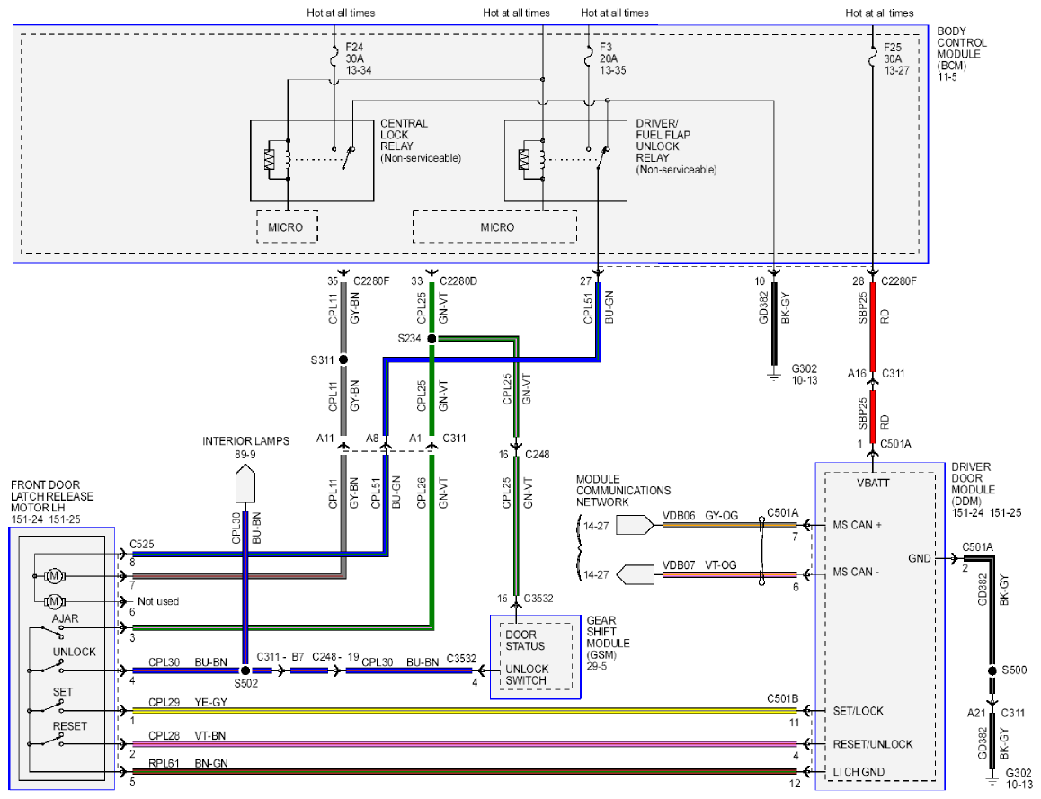Click the Module Communications Network label
1041x799 pixels.
point(623,491)
